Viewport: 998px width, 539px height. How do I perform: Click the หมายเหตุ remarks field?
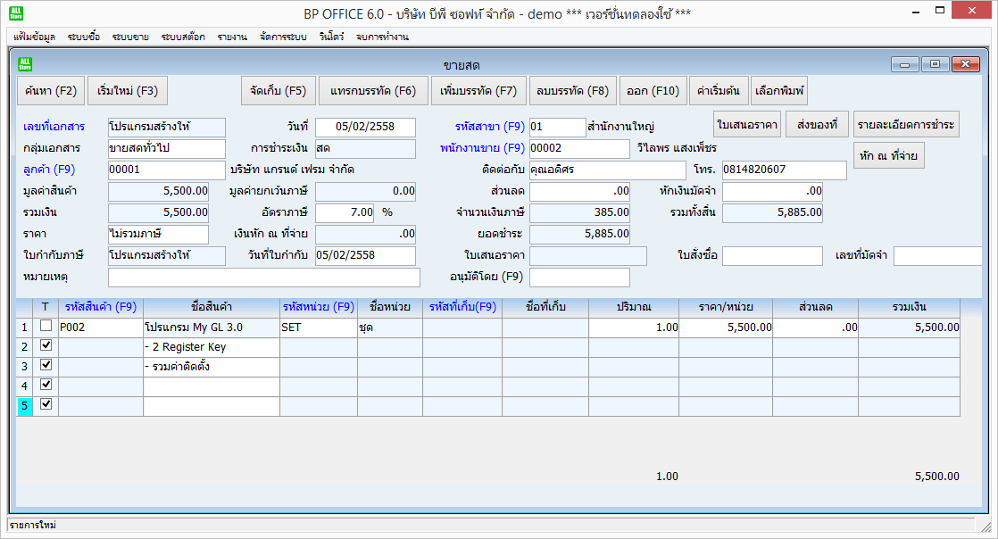tap(264, 278)
